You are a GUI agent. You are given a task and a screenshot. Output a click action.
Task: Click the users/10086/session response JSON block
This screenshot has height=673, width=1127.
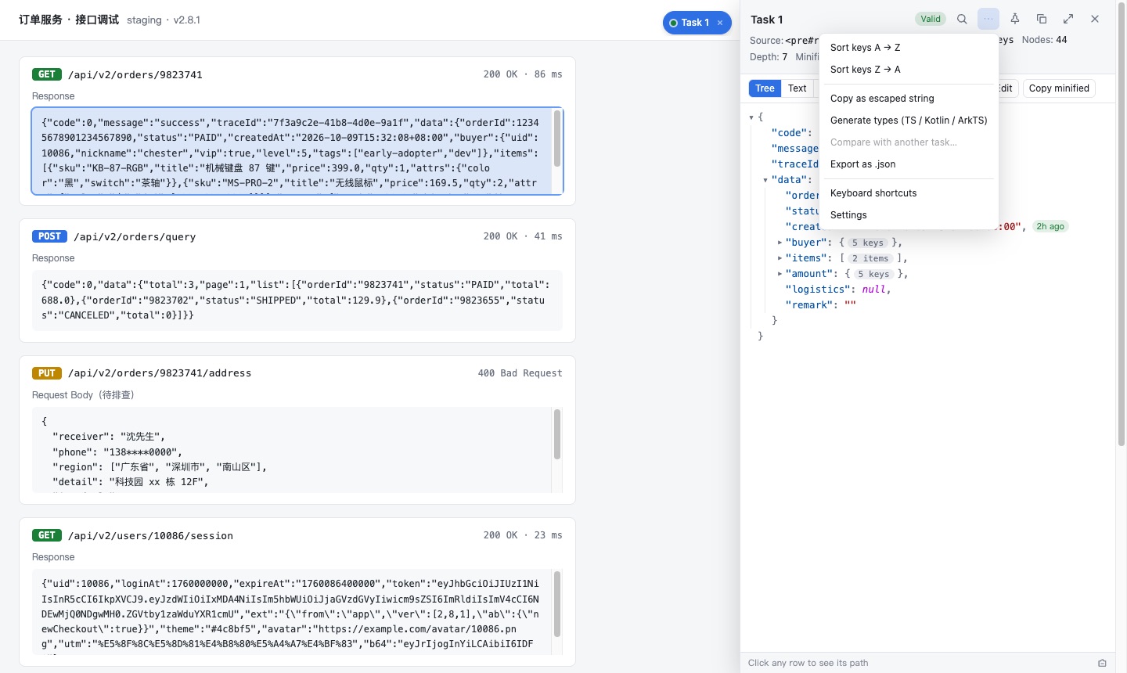pos(297,612)
